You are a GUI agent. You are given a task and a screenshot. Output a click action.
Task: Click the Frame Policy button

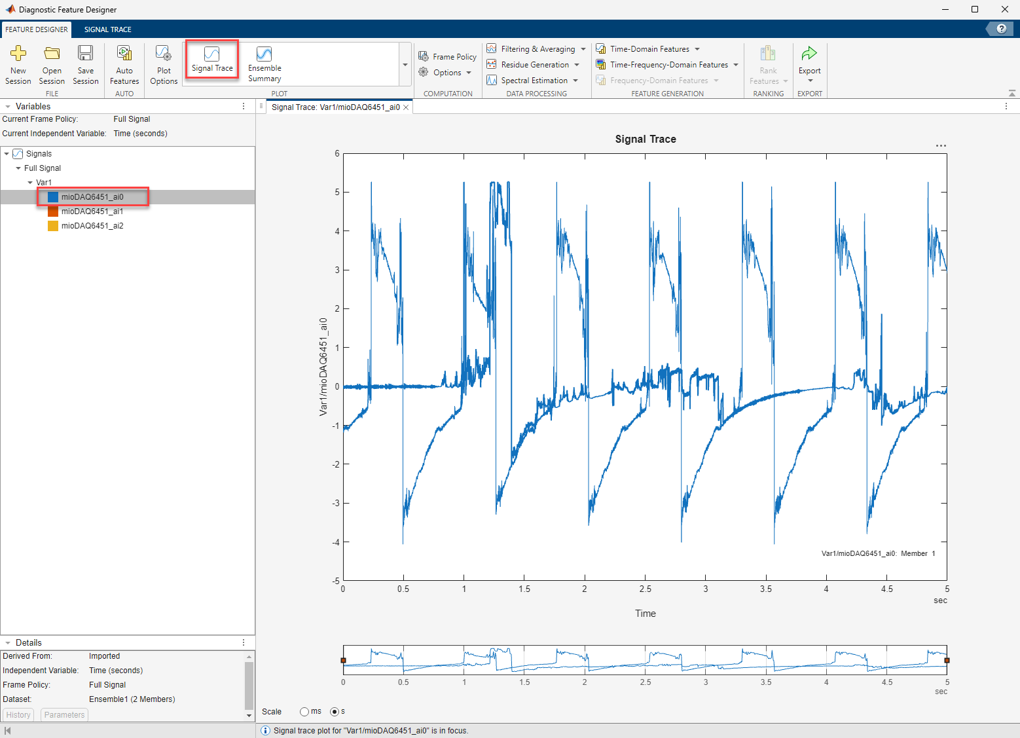coord(448,57)
